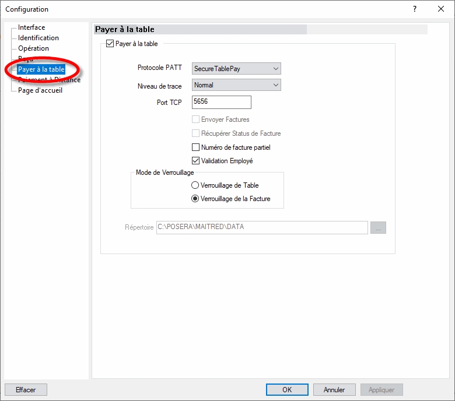Choose Verrouillage de la Facture radio option

tap(195, 199)
